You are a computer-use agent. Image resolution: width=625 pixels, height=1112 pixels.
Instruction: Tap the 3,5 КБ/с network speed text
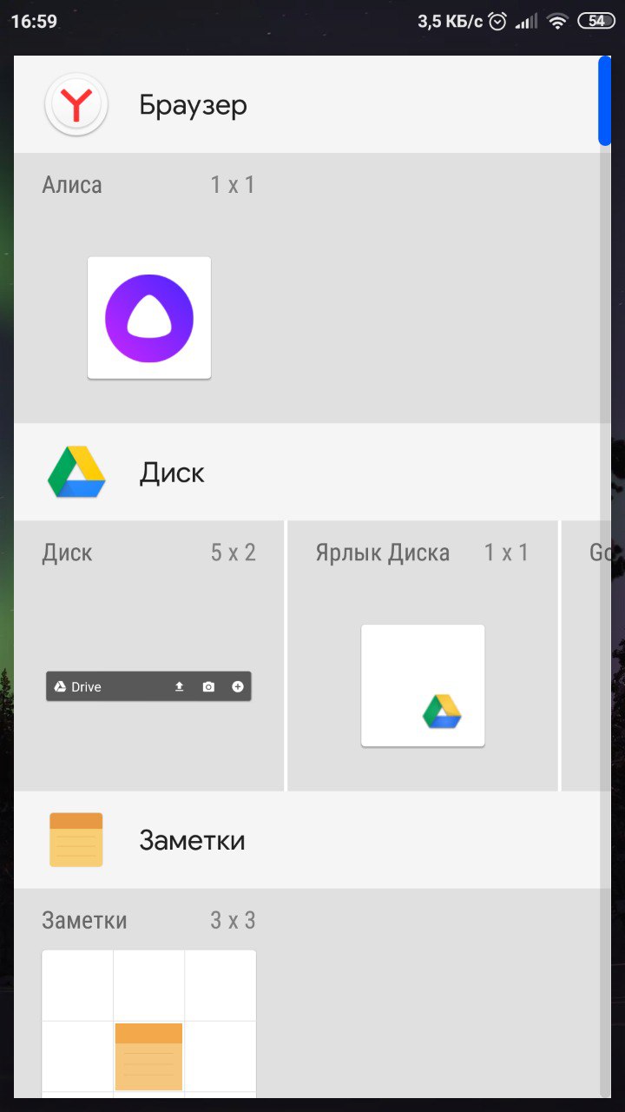coord(450,22)
